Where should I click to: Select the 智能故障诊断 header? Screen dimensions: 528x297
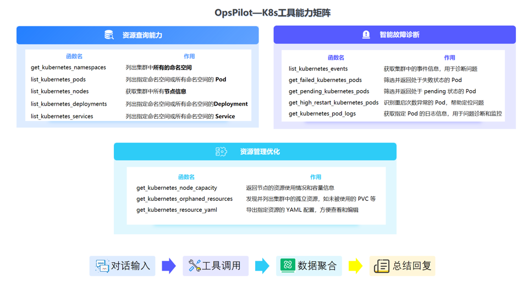point(394,34)
